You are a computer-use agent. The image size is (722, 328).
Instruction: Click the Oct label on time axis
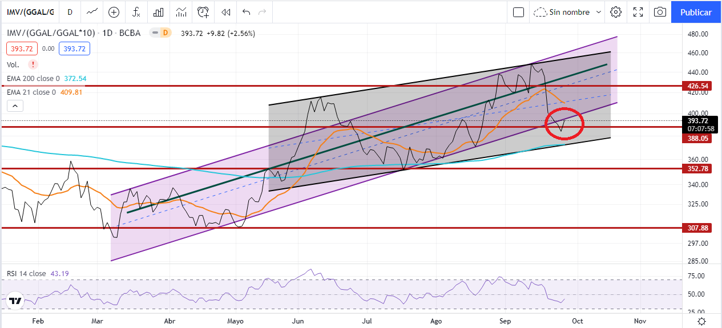tap(577, 321)
